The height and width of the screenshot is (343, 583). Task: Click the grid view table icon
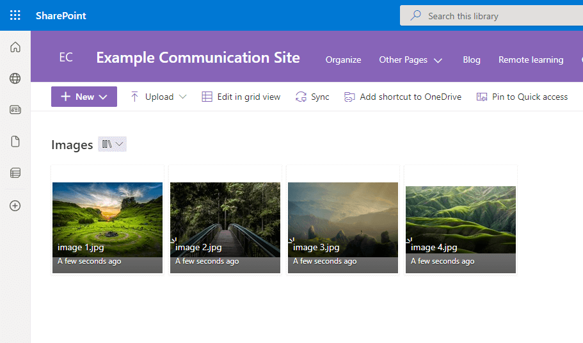tap(207, 97)
